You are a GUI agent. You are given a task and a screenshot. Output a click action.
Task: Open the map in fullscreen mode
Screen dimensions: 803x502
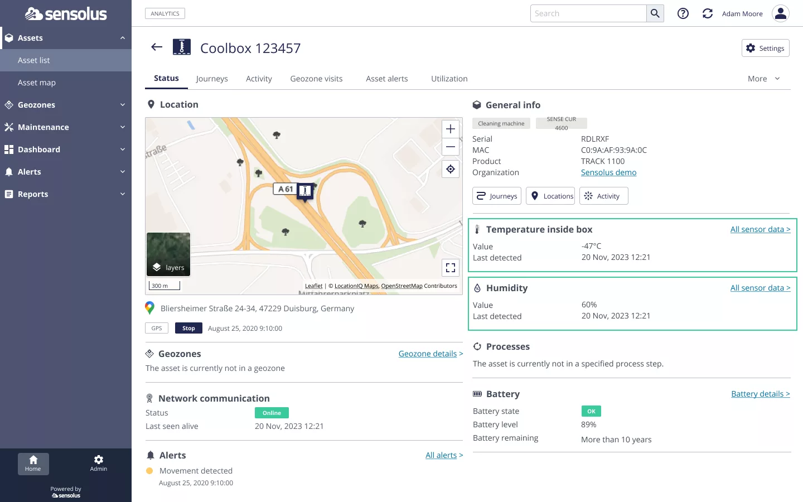pos(451,268)
